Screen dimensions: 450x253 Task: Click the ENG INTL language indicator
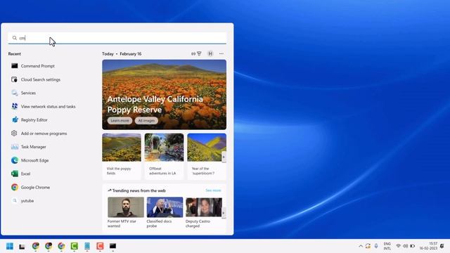coord(387,246)
